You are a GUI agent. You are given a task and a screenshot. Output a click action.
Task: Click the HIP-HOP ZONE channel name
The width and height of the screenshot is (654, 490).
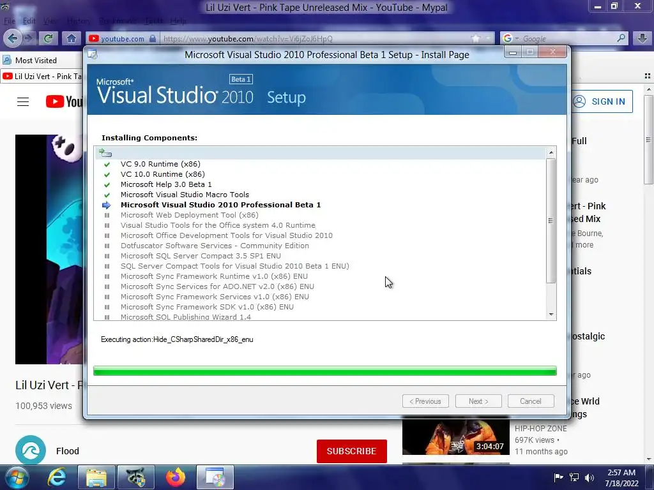point(540,428)
